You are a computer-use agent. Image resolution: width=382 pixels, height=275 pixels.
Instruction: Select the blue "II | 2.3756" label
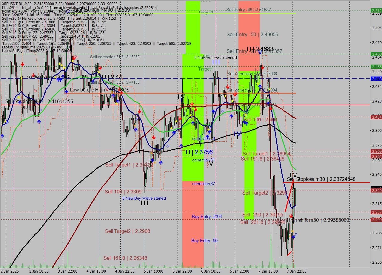point(199,152)
